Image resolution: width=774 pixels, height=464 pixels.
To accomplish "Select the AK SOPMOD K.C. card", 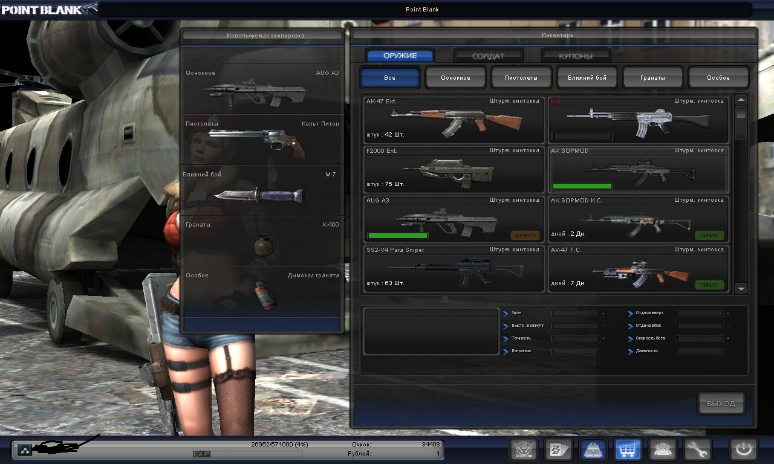I will pyautogui.click(x=638, y=219).
